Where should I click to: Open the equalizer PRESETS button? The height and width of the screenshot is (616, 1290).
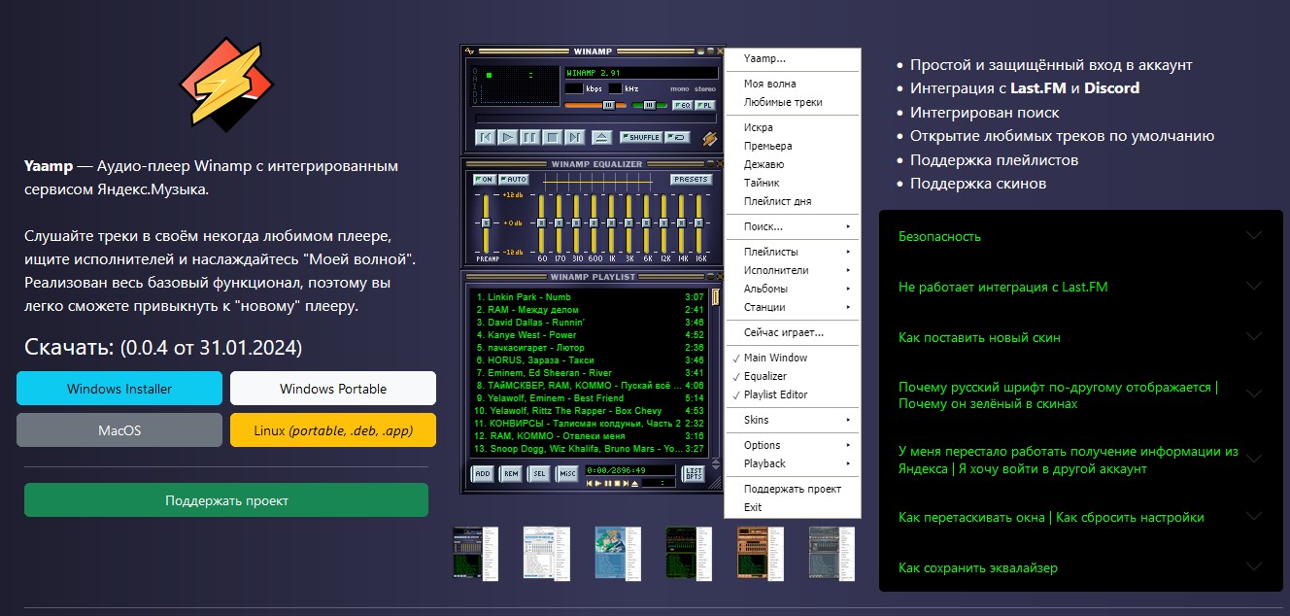691,180
